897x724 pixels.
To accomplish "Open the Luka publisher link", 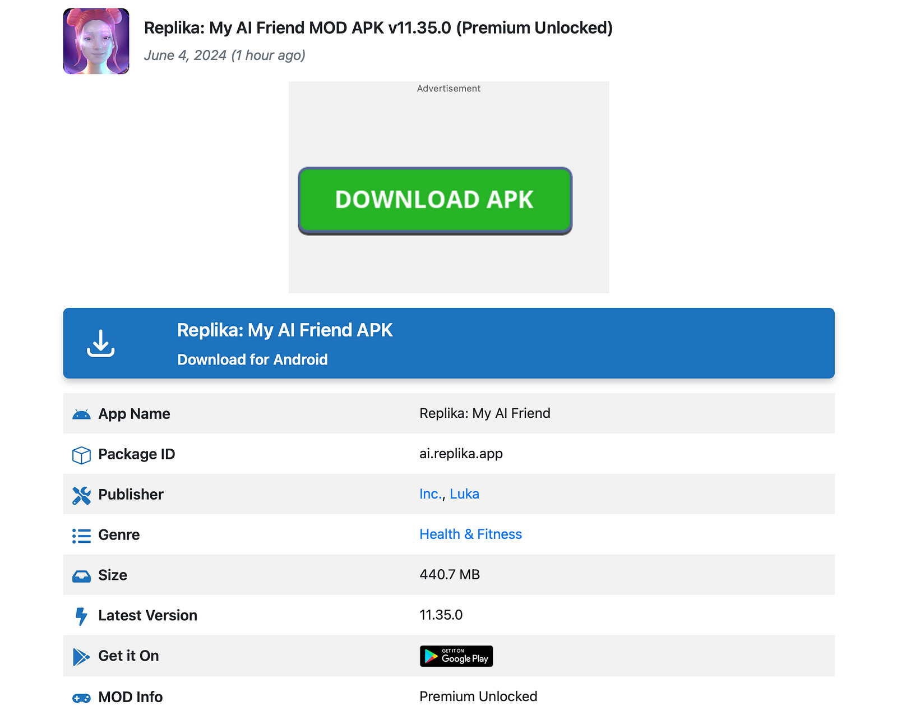I will click(464, 494).
